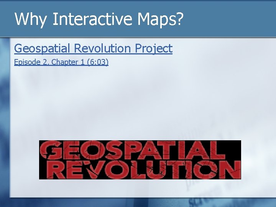This screenshot has height=207, width=276.
Task: Click the Geospatial Revolution logo image
Action: pos(140,160)
